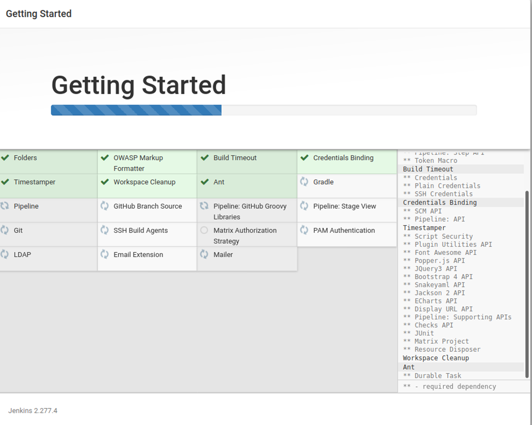Click the checkmark icon beside Build Timeout
The image size is (532, 425).
(x=204, y=158)
